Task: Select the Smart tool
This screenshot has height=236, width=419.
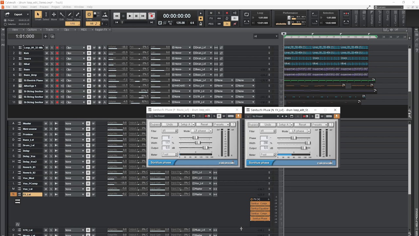Action: point(38,14)
